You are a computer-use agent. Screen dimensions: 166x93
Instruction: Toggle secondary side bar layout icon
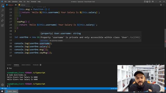pos(149,2)
